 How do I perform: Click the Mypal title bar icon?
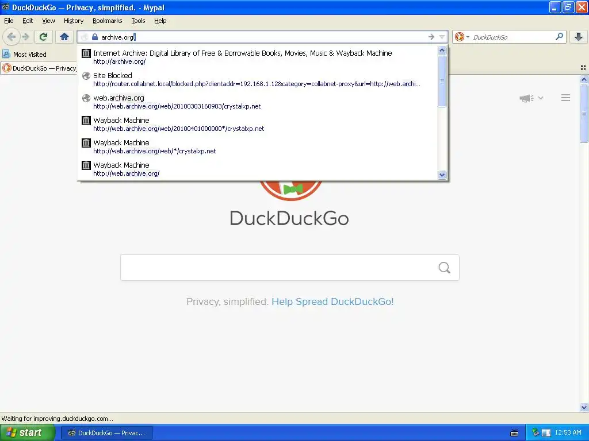pyautogui.click(x=6, y=7)
